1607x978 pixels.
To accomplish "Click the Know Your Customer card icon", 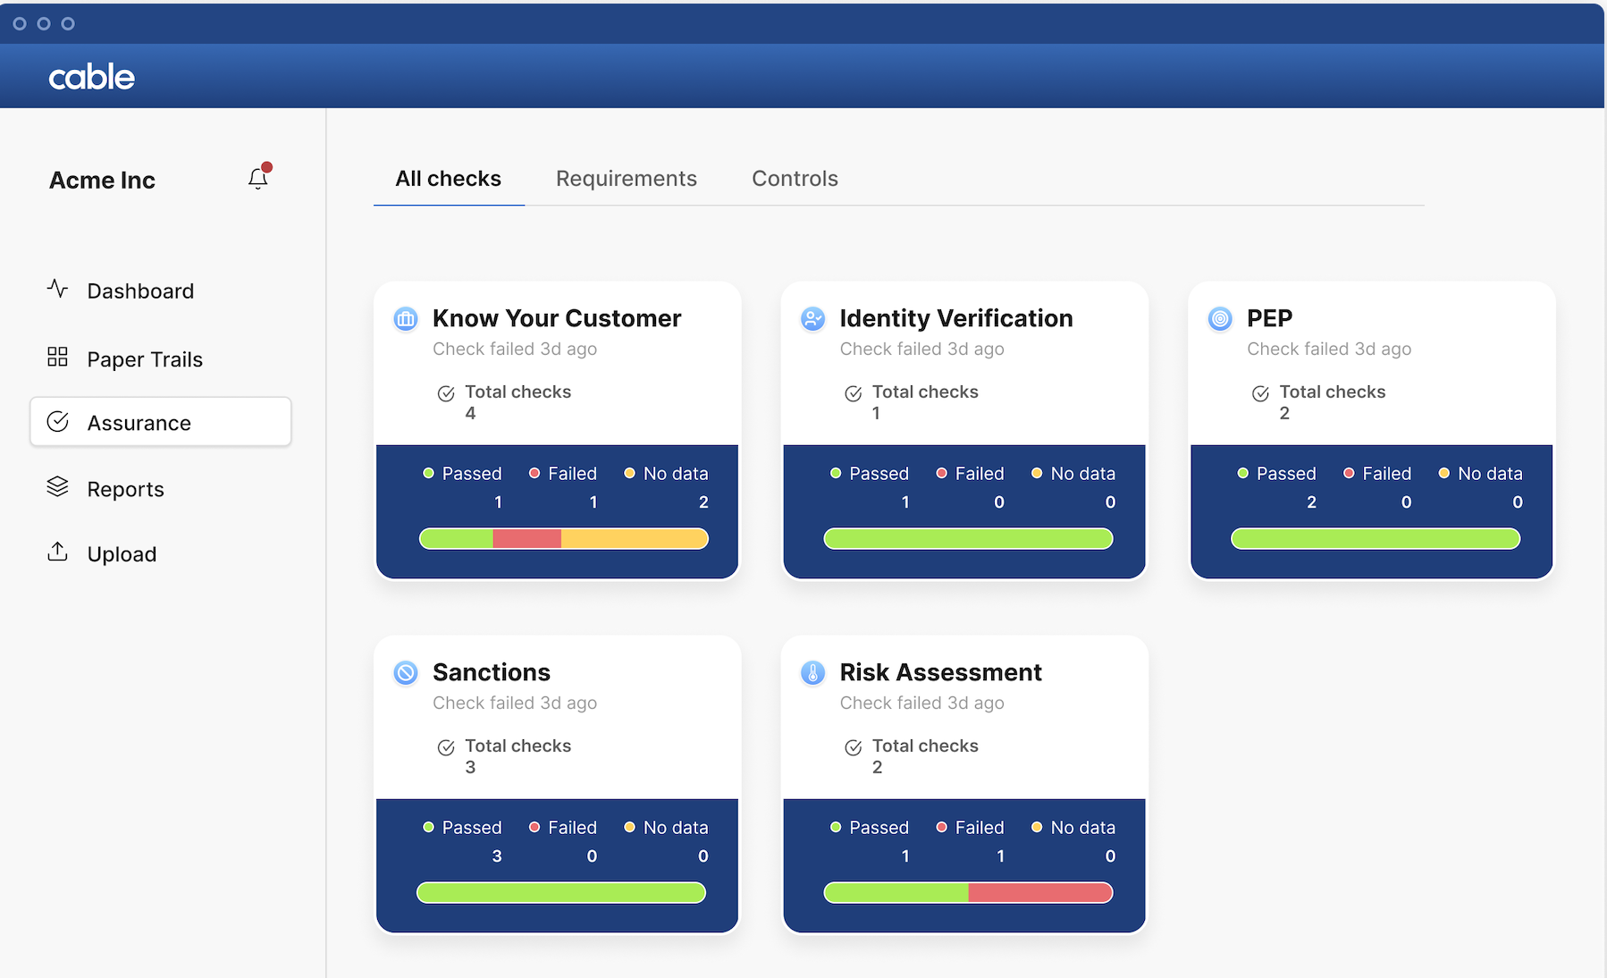I will tap(406, 318).
